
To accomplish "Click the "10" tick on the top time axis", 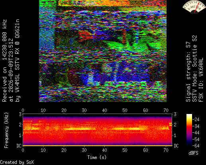I will (x=43, y=110).
